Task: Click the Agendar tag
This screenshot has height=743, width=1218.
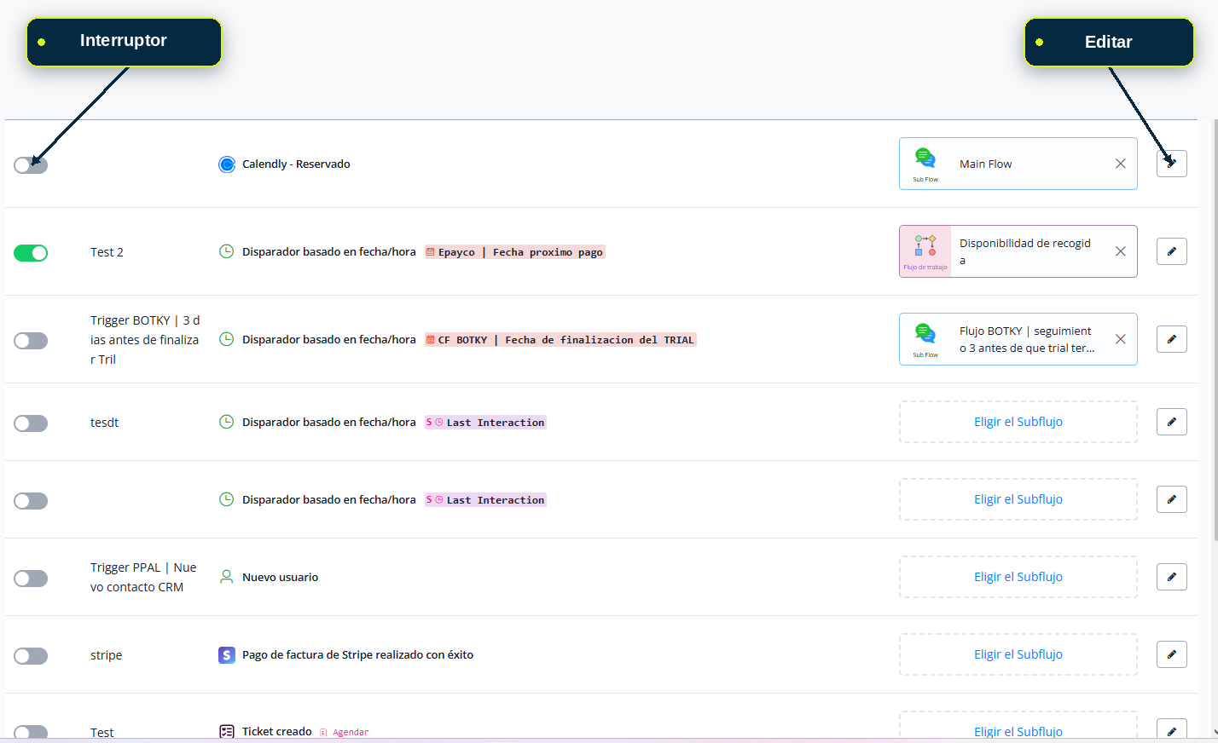Action: [345, 732]
